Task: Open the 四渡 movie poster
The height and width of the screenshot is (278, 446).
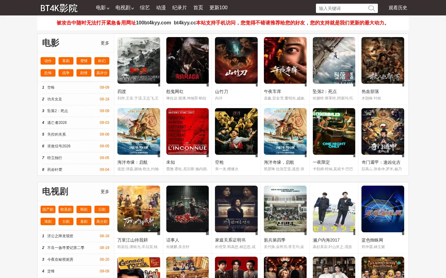Action: 139,61
